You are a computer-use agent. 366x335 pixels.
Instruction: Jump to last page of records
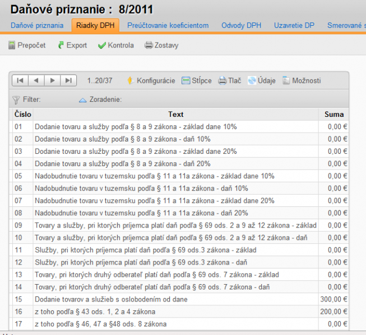[x=68, y=81]
